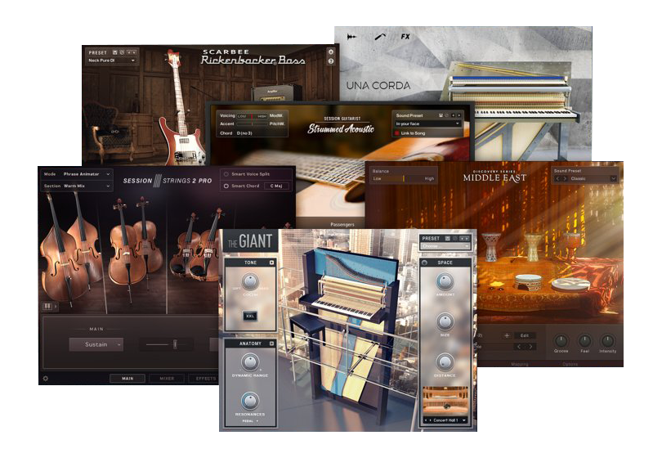This screenshot has width=662, height=458.
Task: Save preset icon in Rickenbacker Bass panel
Action: pyautogui.click(x=114, y=52)
